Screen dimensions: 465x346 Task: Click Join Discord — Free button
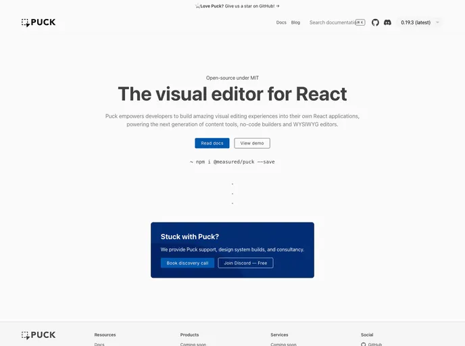click(245, 263)
